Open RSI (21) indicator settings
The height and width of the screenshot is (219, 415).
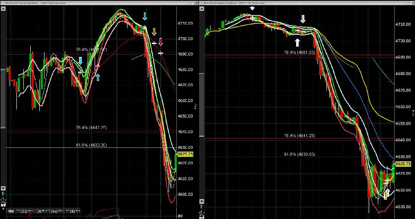pos(24,211)
